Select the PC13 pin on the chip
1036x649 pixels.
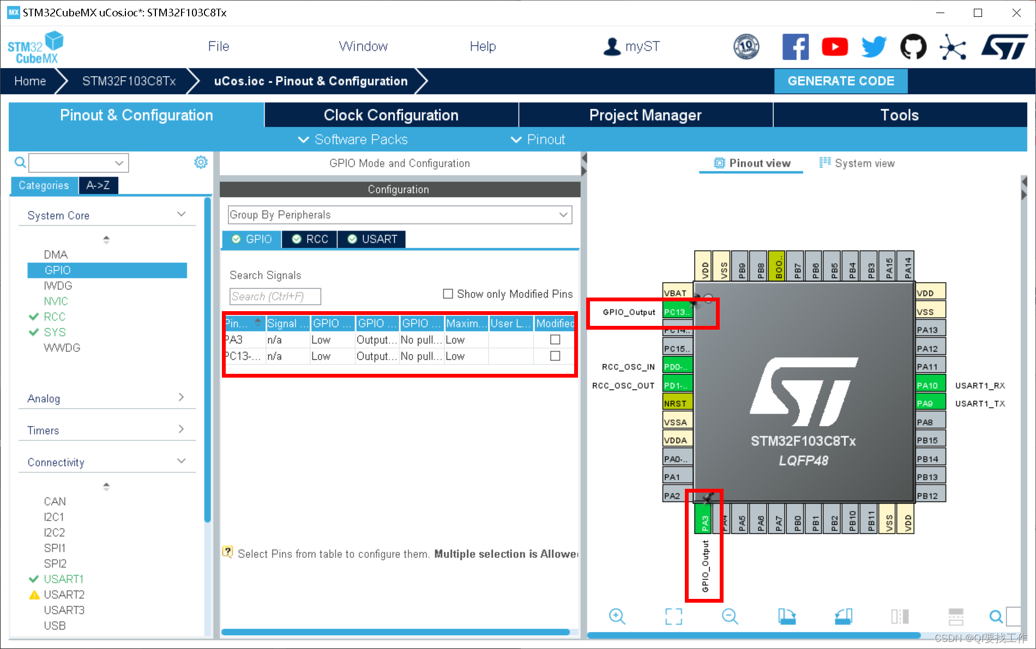tap(677, 312)
